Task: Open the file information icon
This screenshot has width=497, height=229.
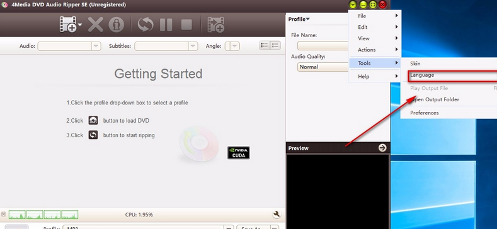Action: click(x=117, y=25)
